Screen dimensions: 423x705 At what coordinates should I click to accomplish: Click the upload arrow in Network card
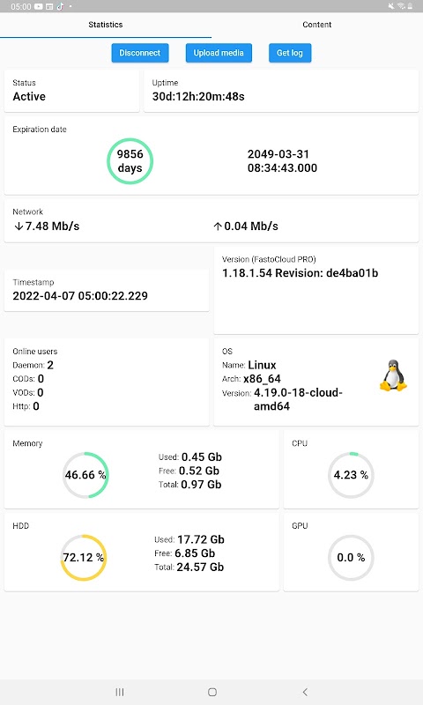[218, 226]
